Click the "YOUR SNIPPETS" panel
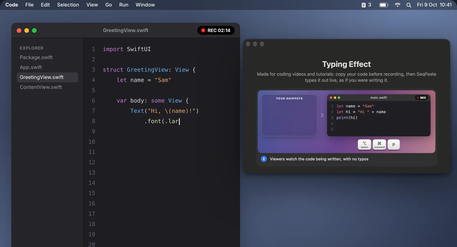 [289, 115]
